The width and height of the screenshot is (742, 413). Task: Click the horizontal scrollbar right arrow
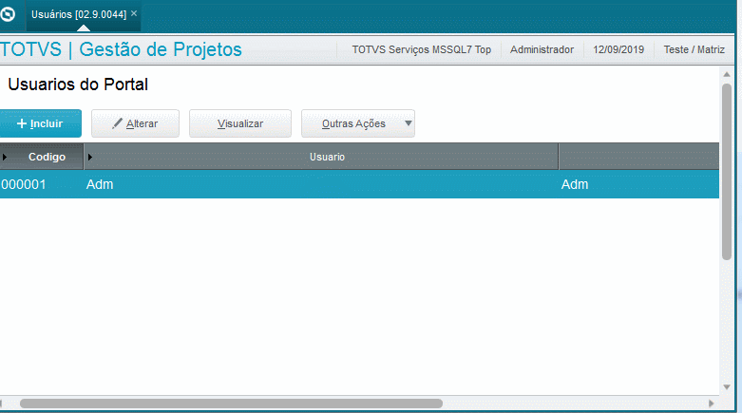pos(712,404)
